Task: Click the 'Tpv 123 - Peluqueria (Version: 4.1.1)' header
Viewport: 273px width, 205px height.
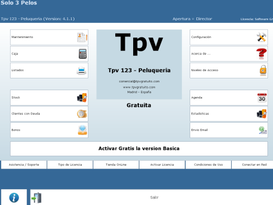Action: coord(38,19)
